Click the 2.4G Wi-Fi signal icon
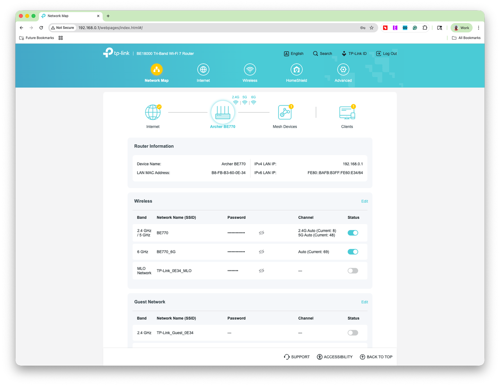The width and height of the screenshot is (500, 386). click(236, 102)
